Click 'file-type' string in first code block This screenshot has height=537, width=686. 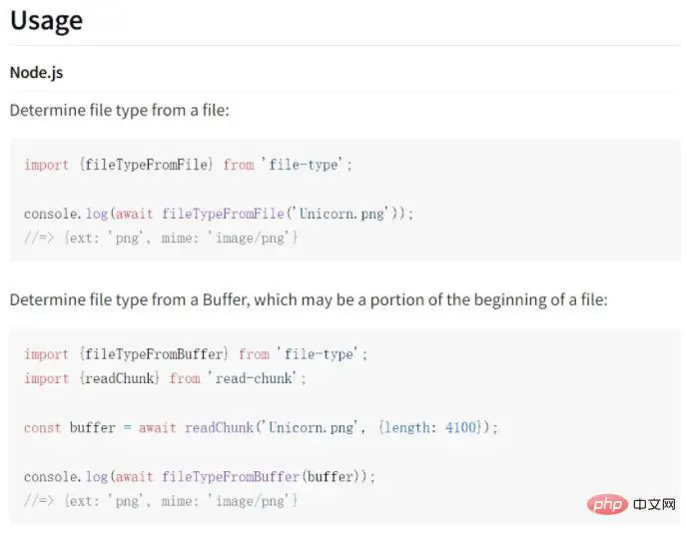[x=305, y=165]
